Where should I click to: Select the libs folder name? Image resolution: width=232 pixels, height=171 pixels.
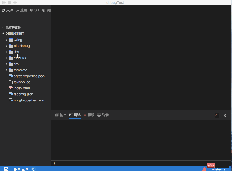point(16,52)
